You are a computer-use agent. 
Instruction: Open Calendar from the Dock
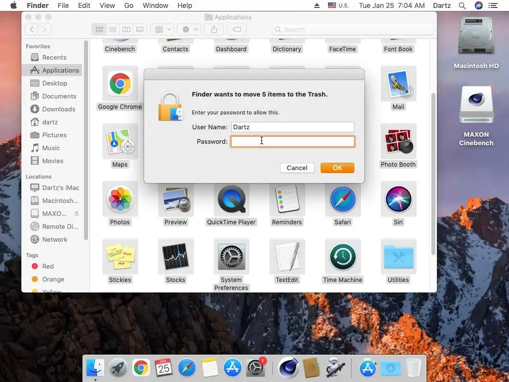164,368
